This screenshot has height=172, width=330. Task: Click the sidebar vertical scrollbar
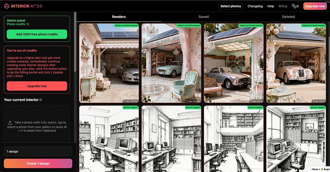(x=75, y=42)
